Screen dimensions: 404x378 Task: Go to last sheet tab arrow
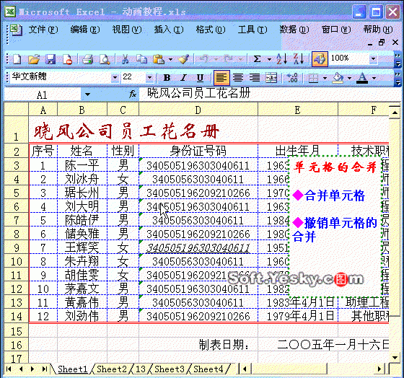coord(44,369)
